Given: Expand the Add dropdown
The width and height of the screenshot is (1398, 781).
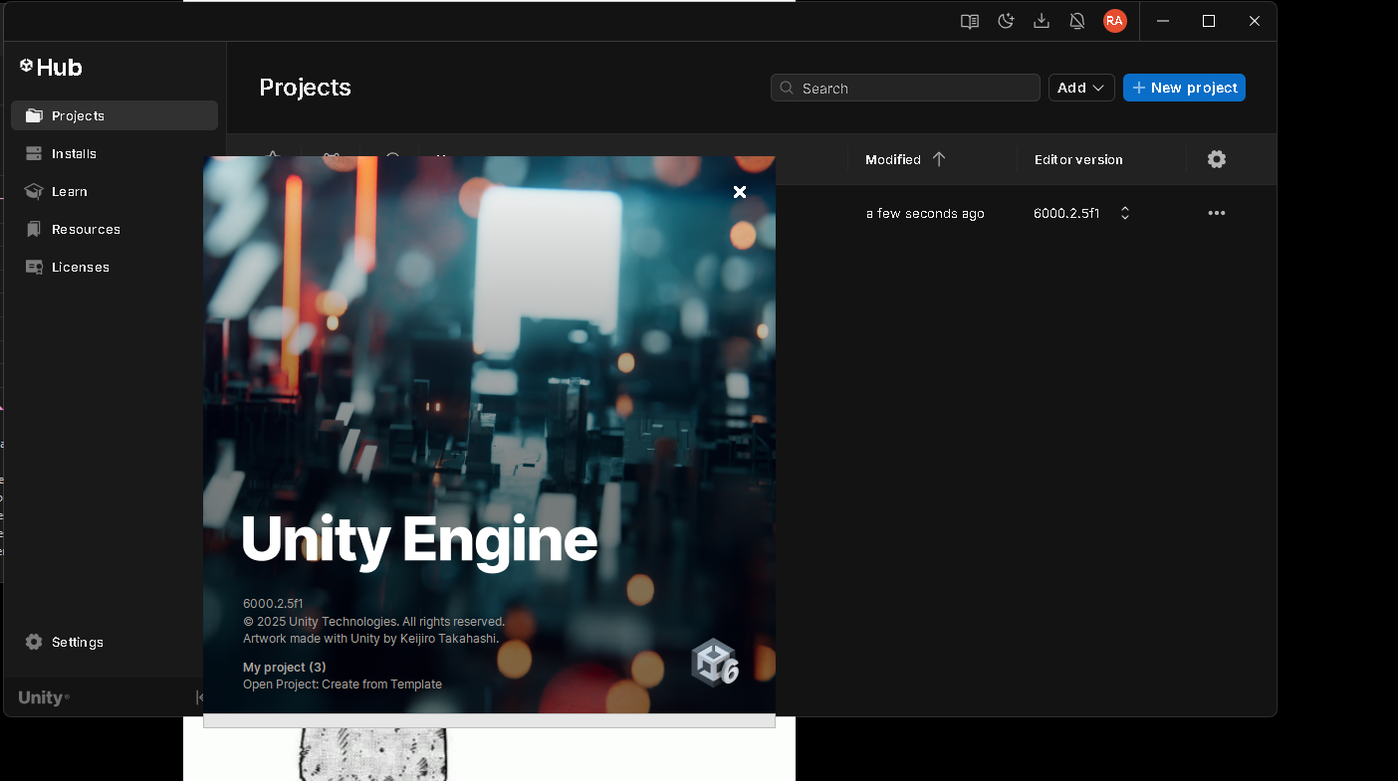Looking at the screenshot, I should (x=1081, y=88).
